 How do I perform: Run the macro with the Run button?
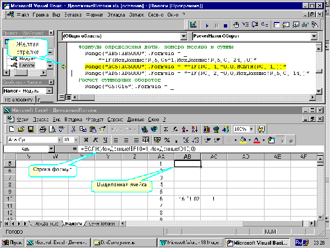point(207,25)
